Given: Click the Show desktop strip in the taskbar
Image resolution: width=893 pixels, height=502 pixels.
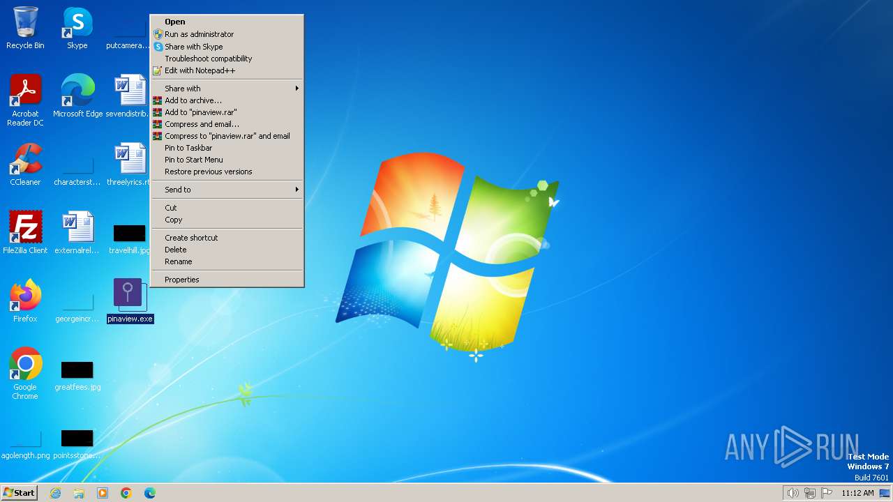Looking at the screenshot, I should [x=885, y=493].
